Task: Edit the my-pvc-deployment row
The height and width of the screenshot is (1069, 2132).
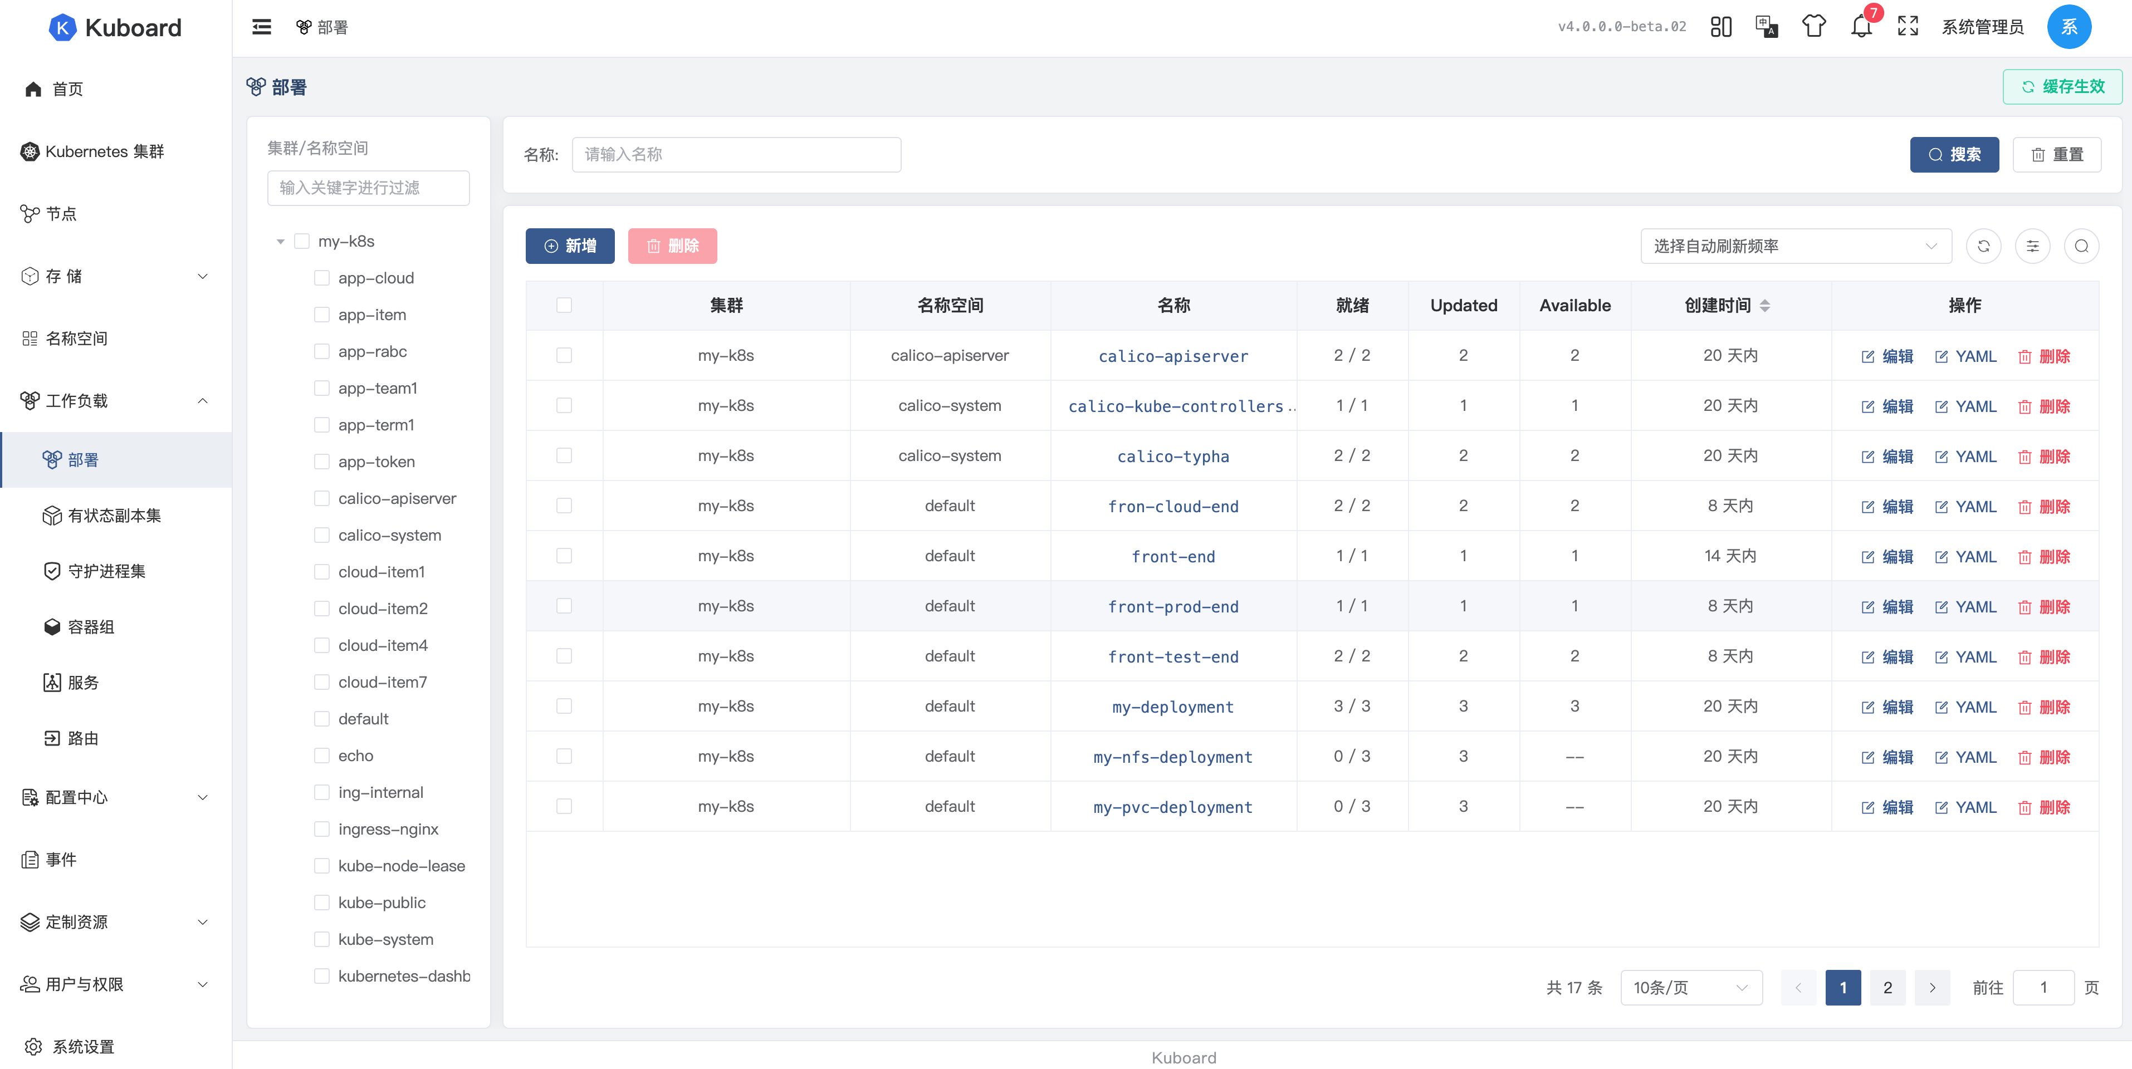Action: (x=1887, y=807)
